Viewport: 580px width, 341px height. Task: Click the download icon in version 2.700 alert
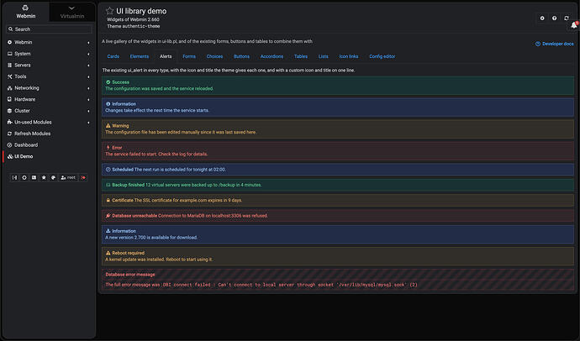pos(108,230)
